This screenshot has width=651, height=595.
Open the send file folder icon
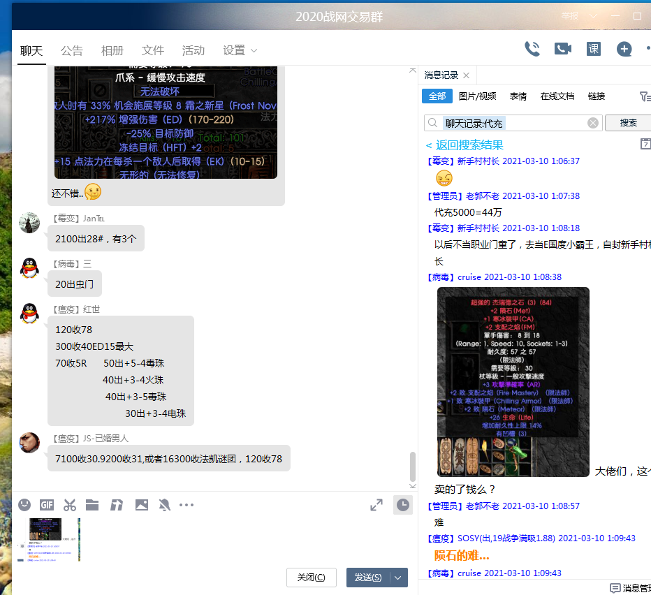tap(92, 505)
